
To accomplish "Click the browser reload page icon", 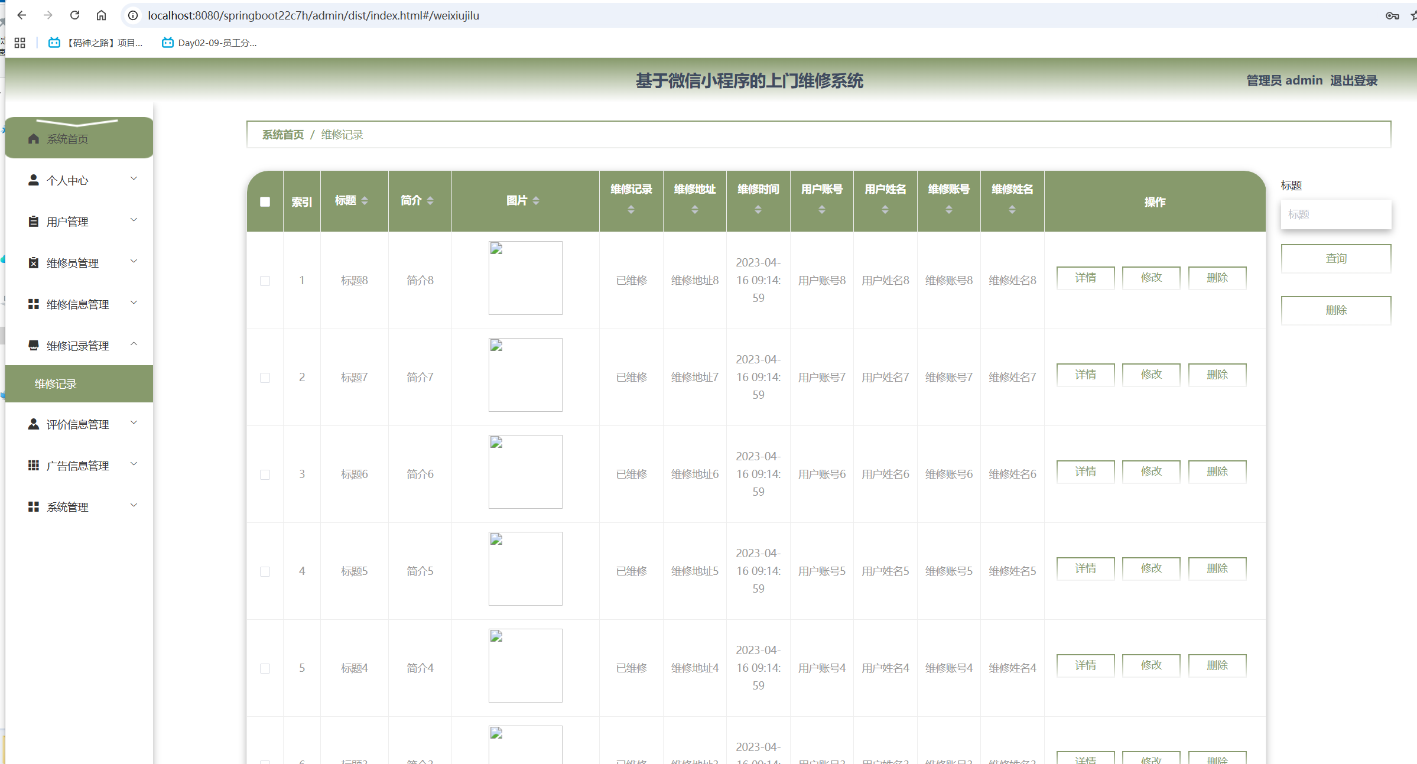I will click(74, 15).
